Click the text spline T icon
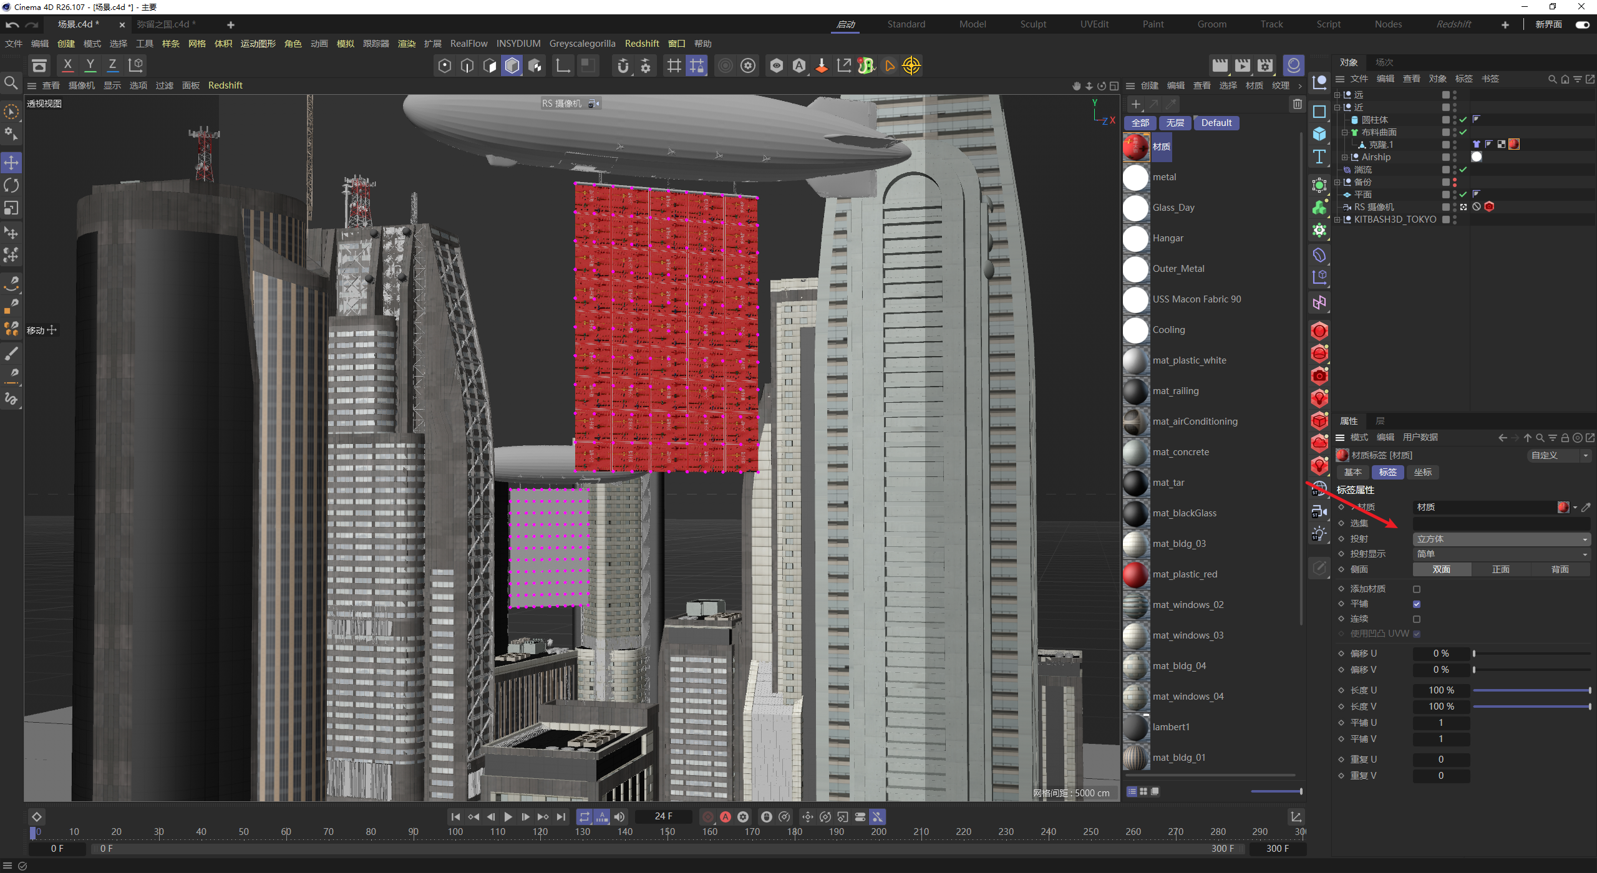The height and width of the screenshot is (873, 1597). 1319,157
